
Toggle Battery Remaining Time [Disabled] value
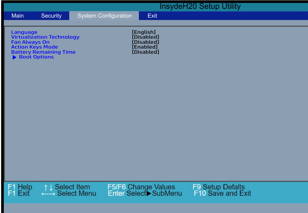(145, 52)
